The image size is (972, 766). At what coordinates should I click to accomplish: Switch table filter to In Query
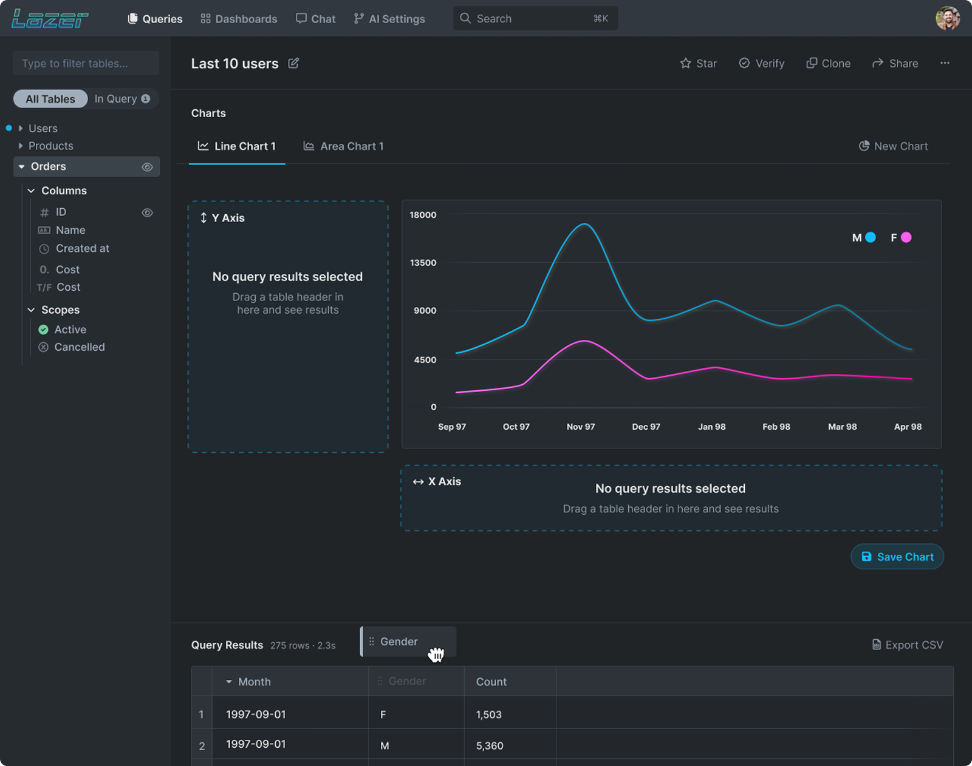click(x=122, y=99)
